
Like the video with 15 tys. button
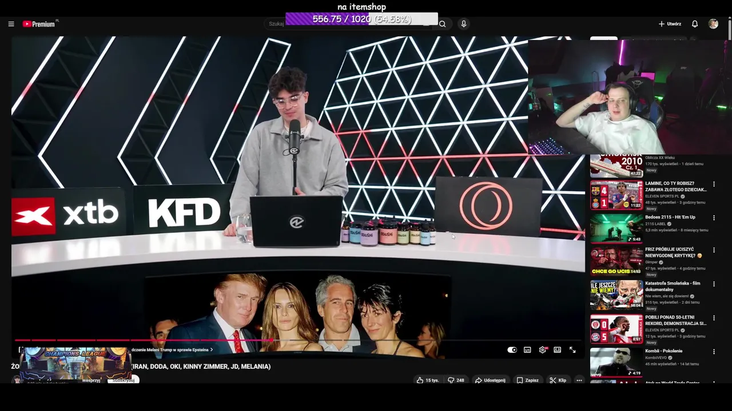pyautogui.click(x=428, y=380)
